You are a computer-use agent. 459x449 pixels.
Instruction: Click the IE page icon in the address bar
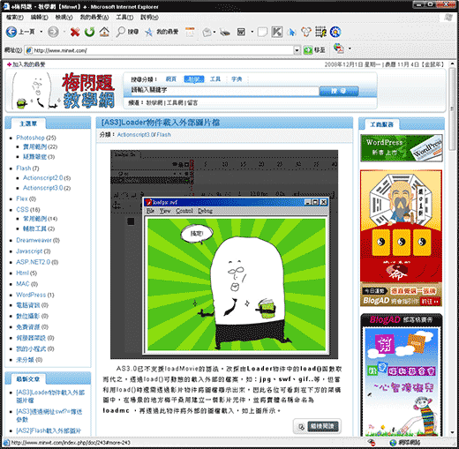tap(29, 50)
